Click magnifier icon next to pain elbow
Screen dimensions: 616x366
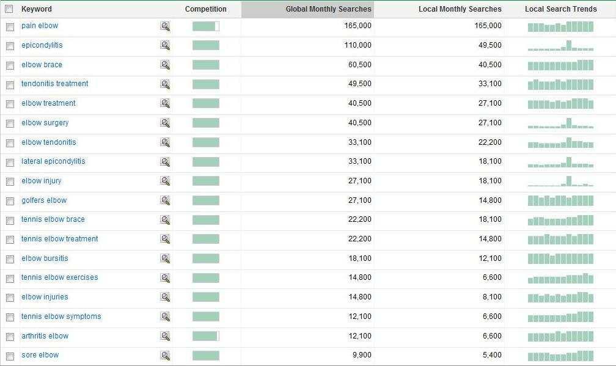[165, 26]
